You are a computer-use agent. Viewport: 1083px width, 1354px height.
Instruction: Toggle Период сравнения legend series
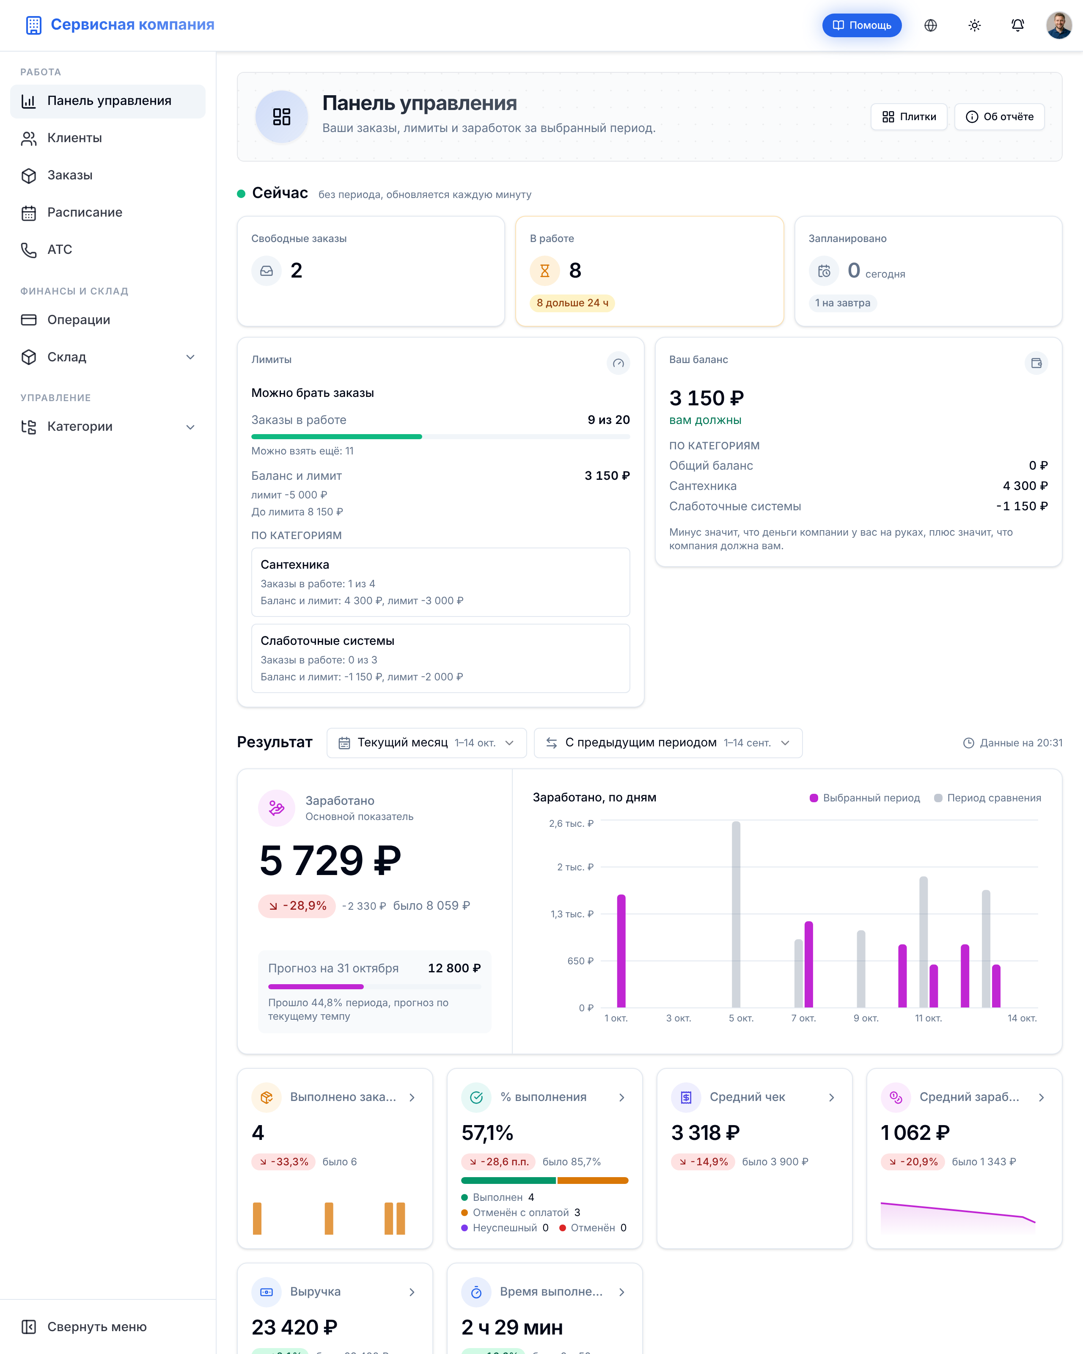[x=987, y=798]
